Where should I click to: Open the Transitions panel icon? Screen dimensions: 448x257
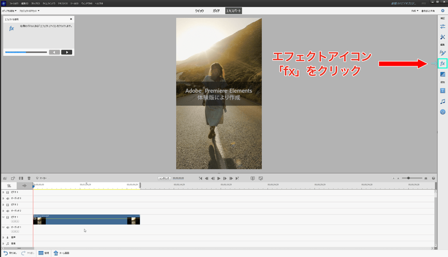click(443, 74)
